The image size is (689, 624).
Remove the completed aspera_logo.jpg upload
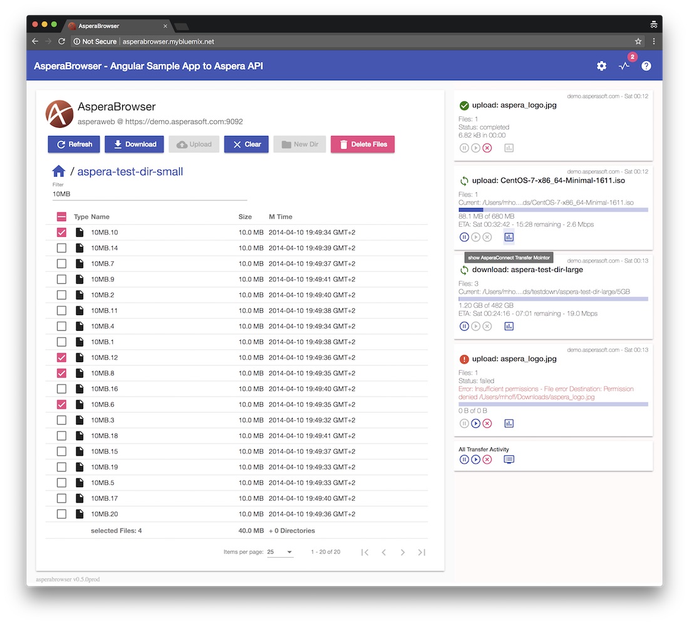tap(487, 148)
